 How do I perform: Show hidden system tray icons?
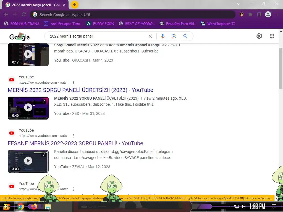tap(230, 206)
